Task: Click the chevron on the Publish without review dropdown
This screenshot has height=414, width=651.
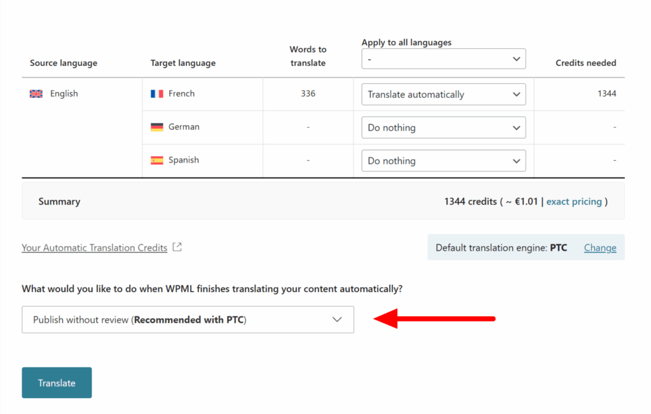Action: point(337,319)
